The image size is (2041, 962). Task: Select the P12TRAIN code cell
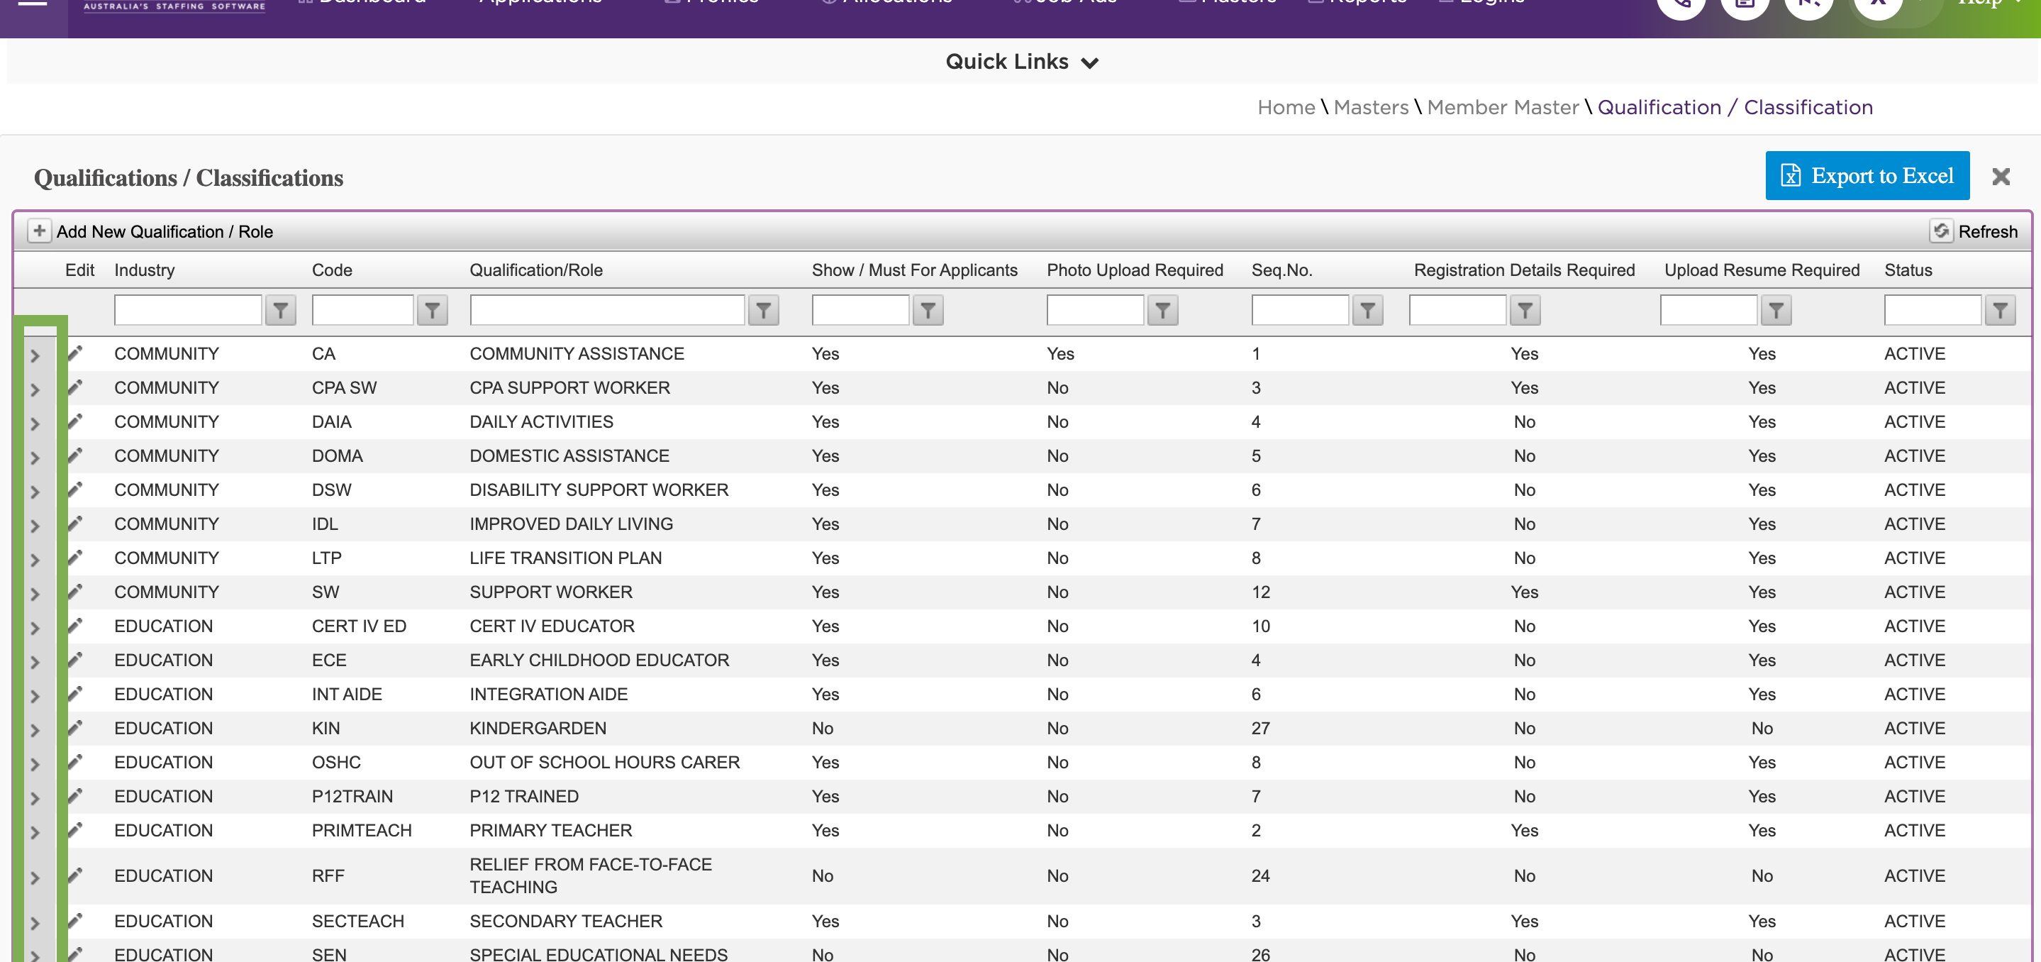[x=352, y=797]
